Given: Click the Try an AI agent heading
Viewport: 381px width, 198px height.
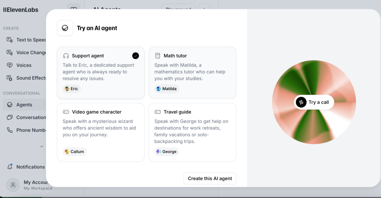Looking at the screenshot, I should 97,28.
